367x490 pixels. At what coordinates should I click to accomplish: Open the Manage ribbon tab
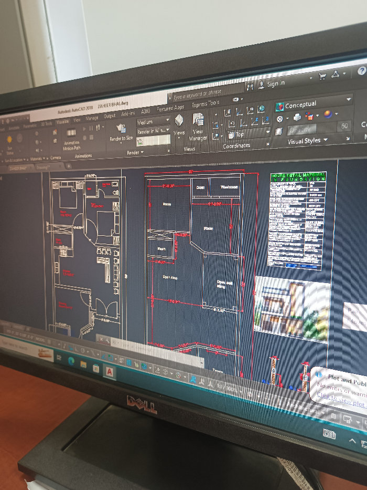92,118
